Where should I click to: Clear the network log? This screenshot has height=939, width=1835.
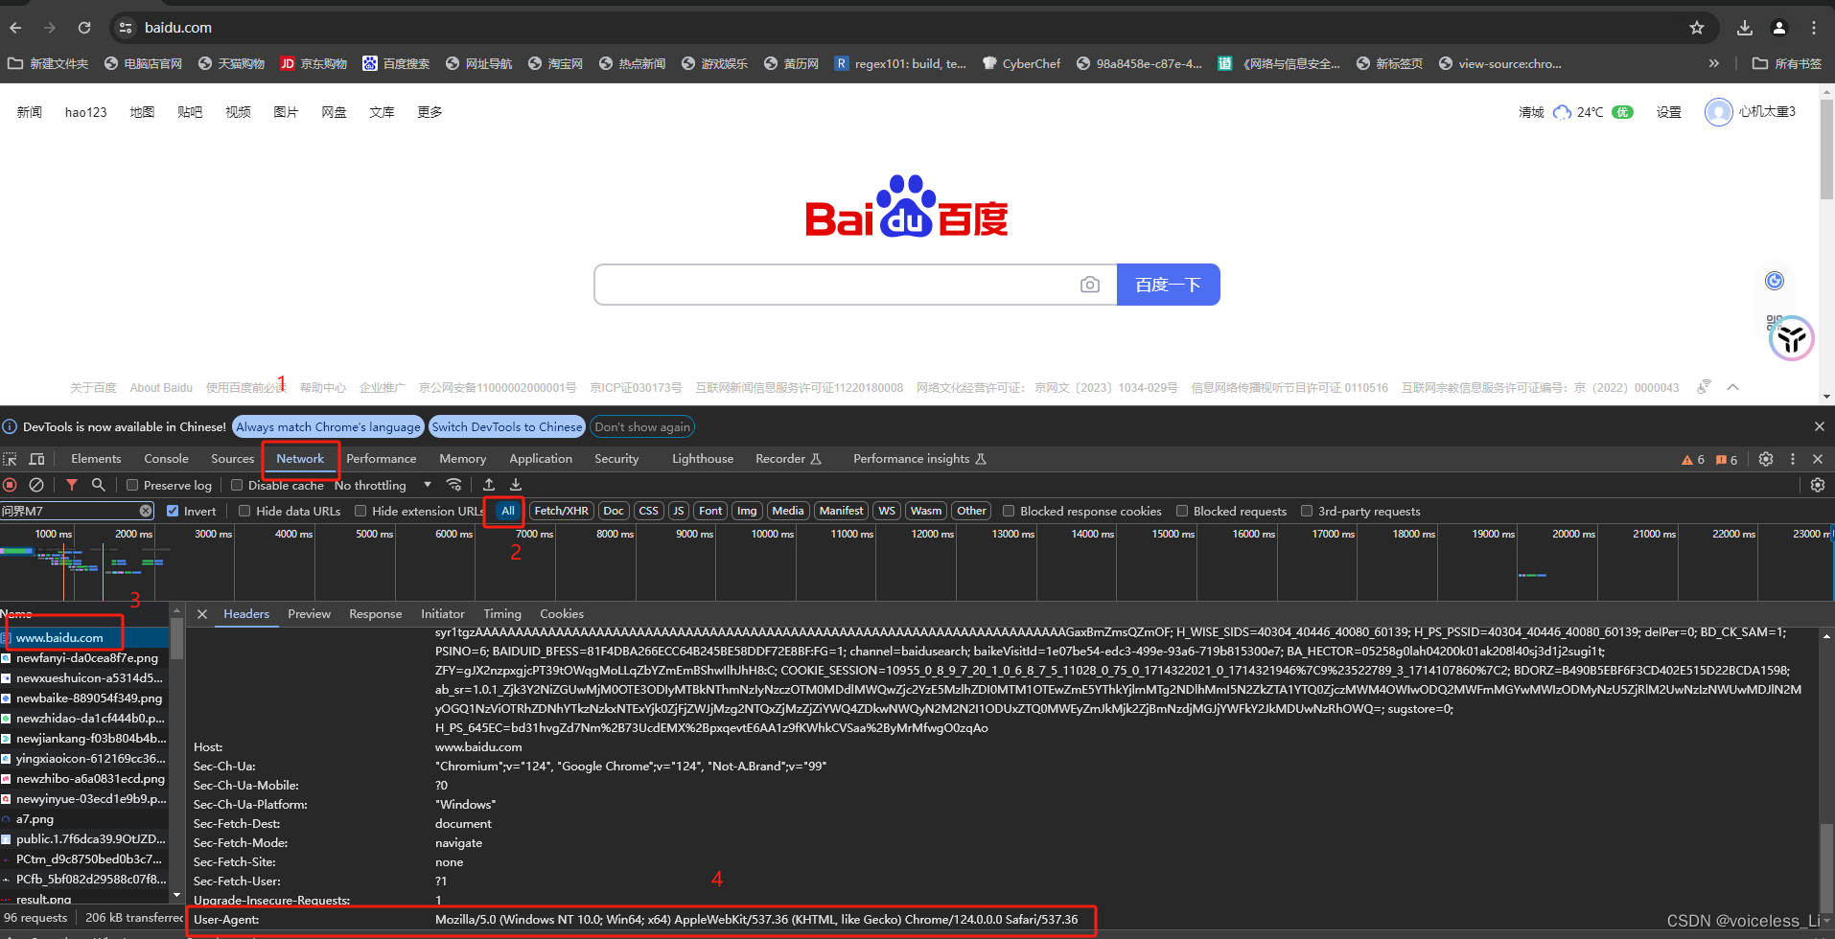pyautogui.click(x=36, y=485)
